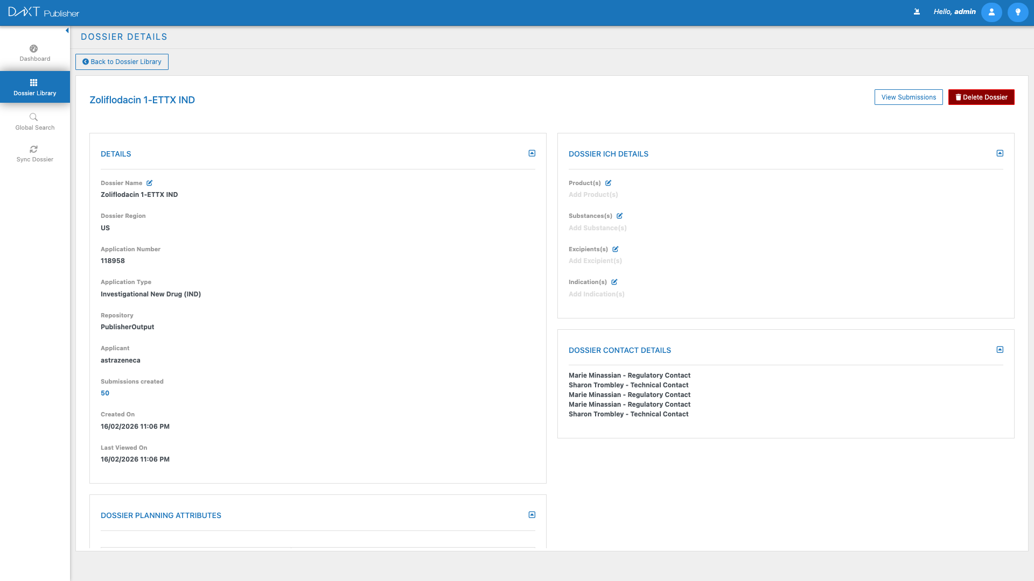Open View Submissions button

click(908, 97)
